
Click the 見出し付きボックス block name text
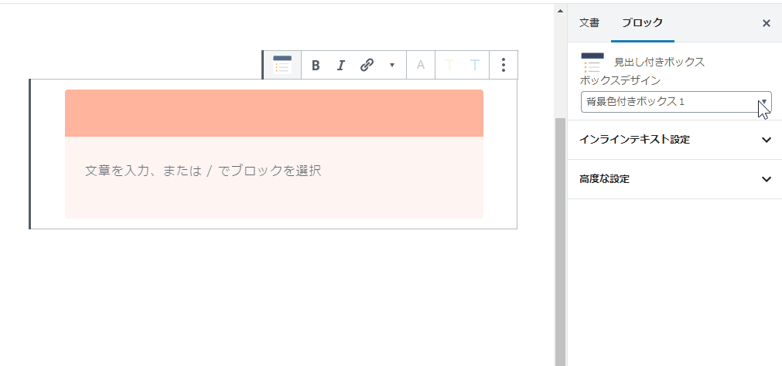point(659,63)
